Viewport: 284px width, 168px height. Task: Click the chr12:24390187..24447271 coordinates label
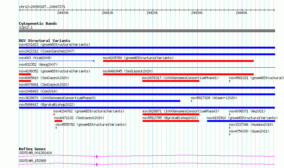(42, 7)
